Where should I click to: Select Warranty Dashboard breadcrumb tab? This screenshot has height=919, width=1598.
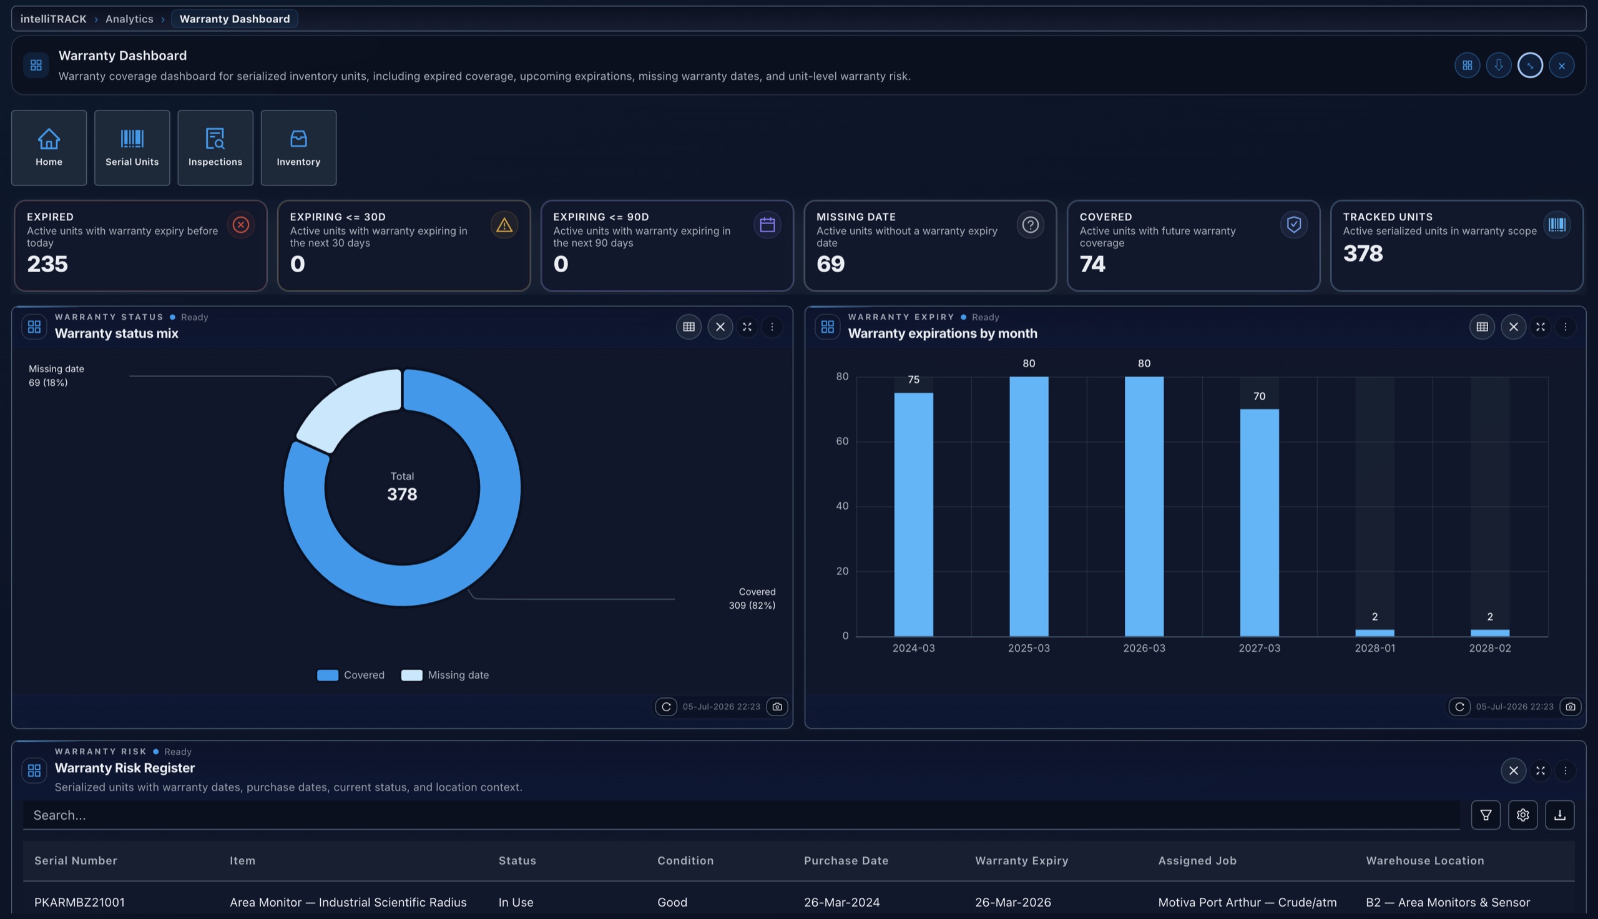coord(235,19)
